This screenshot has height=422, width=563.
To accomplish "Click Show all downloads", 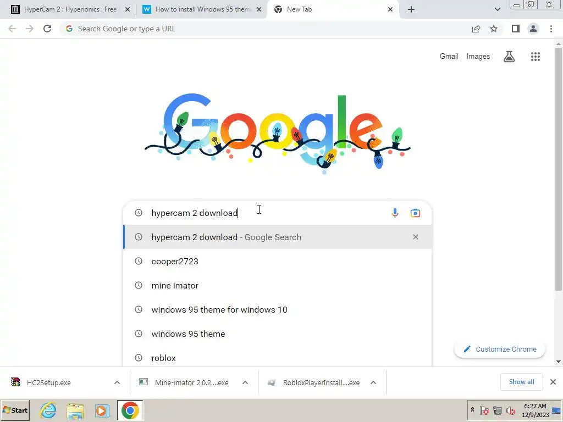I will point(521,382).
